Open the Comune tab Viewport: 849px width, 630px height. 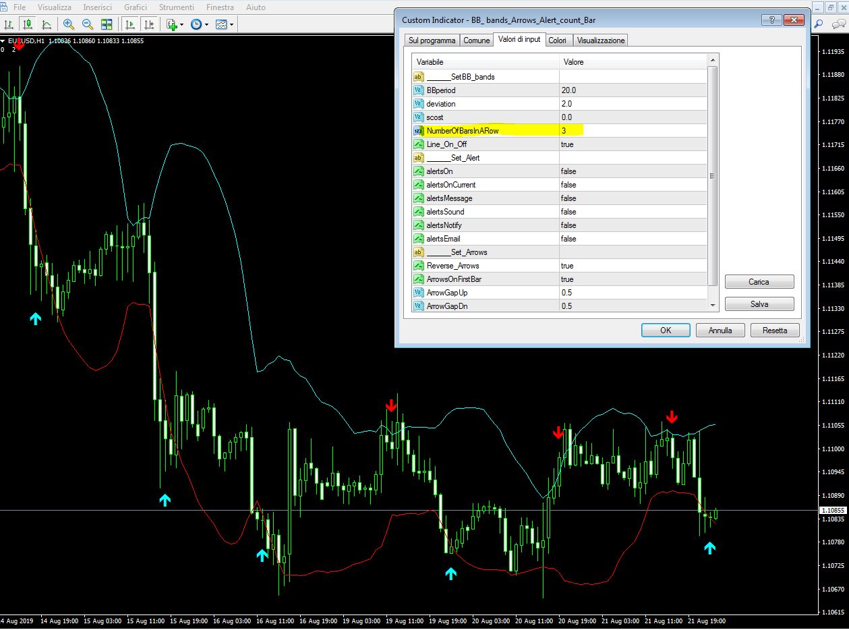coord(476,40)
